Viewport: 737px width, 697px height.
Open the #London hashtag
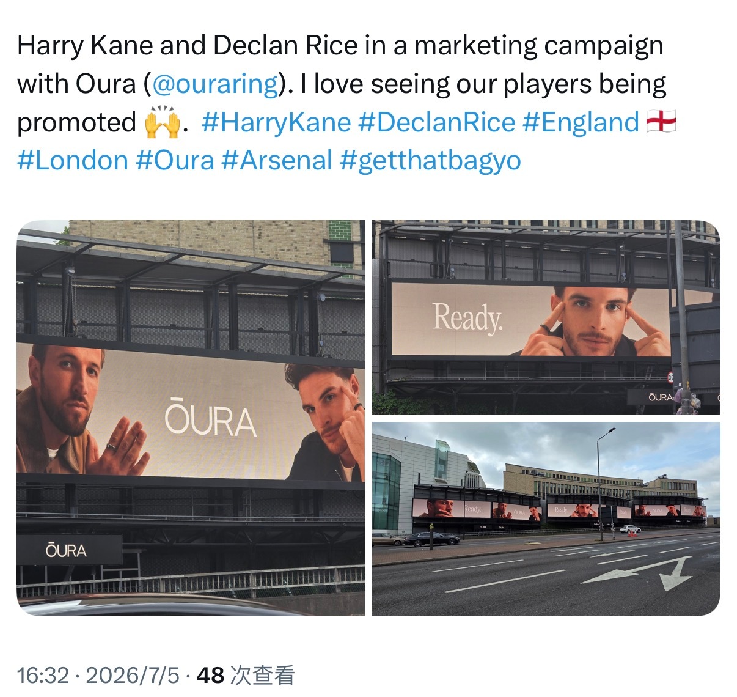tap(73, 160)
